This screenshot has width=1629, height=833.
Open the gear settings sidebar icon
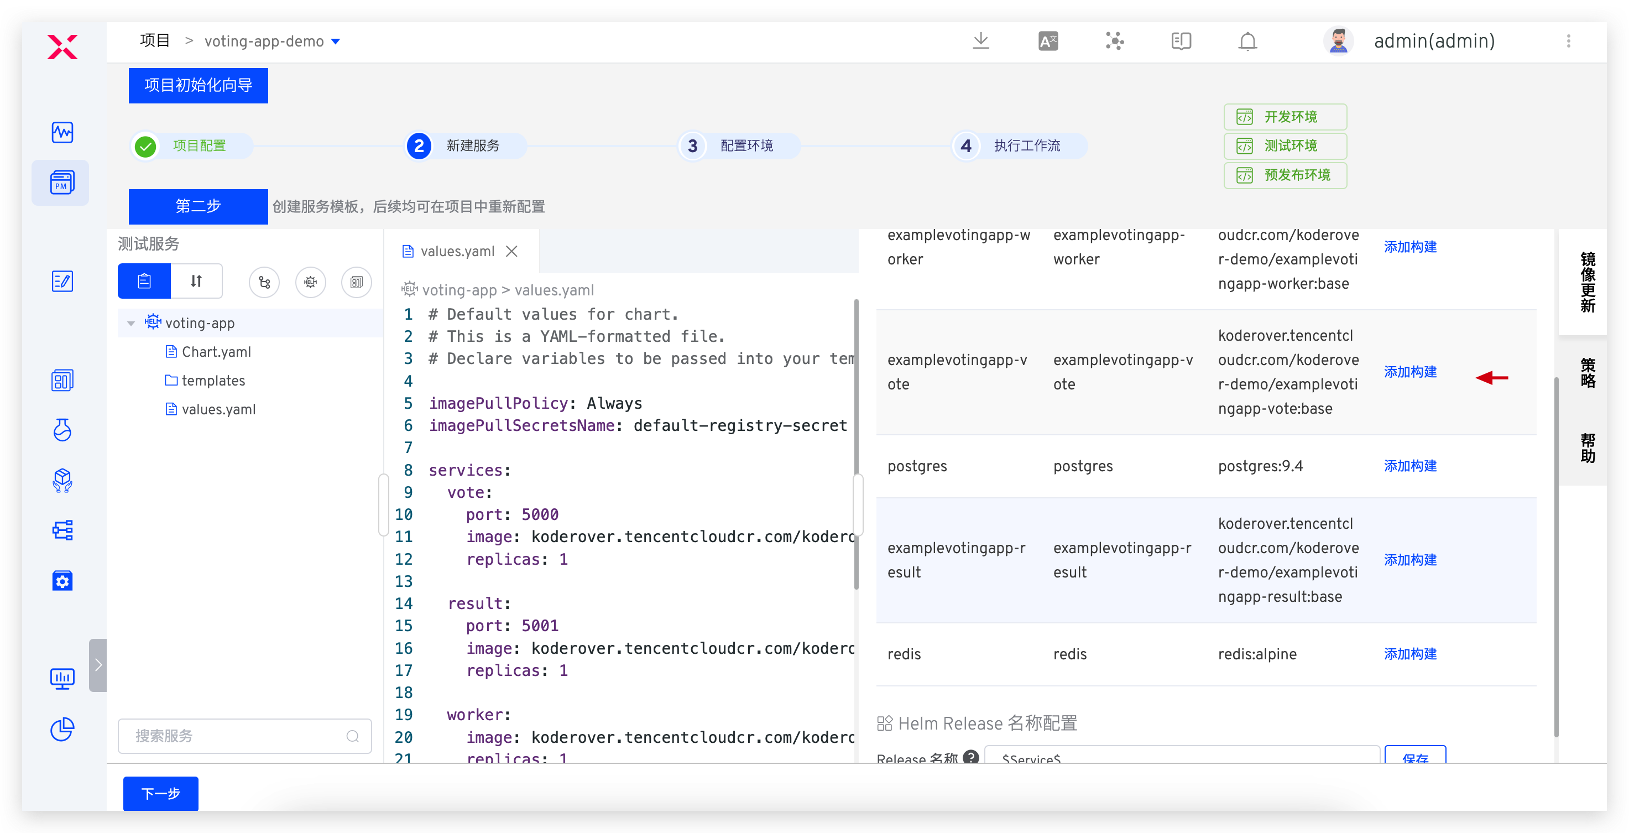pos(62,581)
